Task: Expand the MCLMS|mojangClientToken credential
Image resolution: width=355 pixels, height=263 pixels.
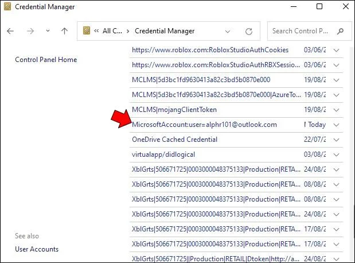Action: (337, 110)
